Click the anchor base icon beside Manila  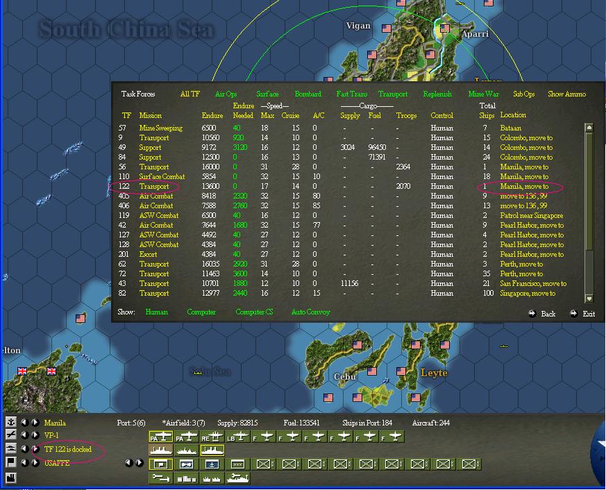pyautogui.click(x=11, y=422)
